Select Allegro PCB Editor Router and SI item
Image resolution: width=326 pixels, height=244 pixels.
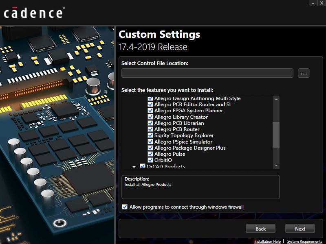coord(192,105)
